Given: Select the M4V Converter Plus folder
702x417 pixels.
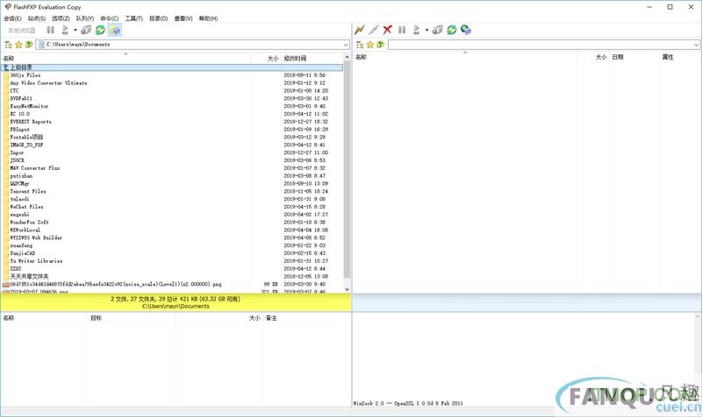Looking at the screenshot, I should (172, 168).
